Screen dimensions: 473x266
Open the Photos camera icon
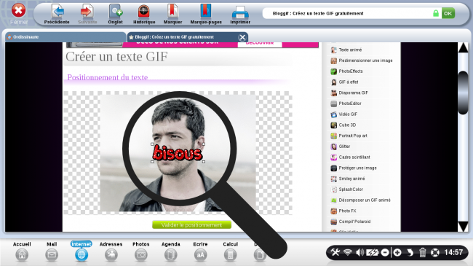click(x=141, y=255)
